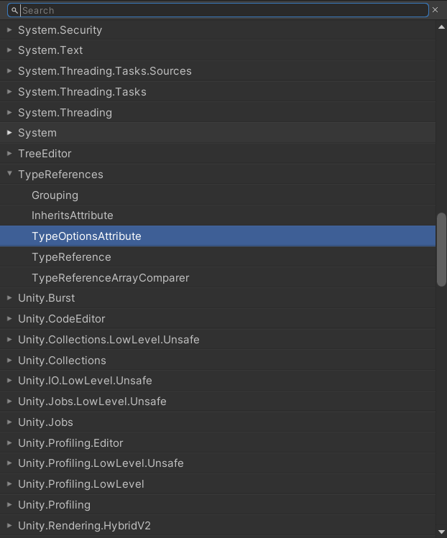447x538 pixels.
Task: Expand the Unity.Burst arrow
Action: click(x=9, y=298)
